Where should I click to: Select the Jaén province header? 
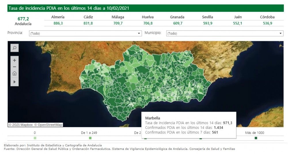[238, 17]
